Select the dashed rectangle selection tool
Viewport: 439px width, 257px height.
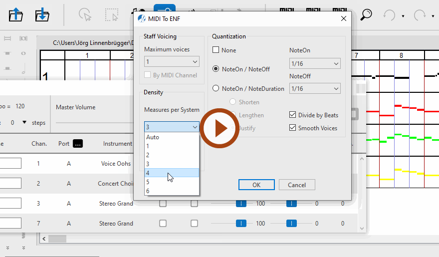point(111,14)
